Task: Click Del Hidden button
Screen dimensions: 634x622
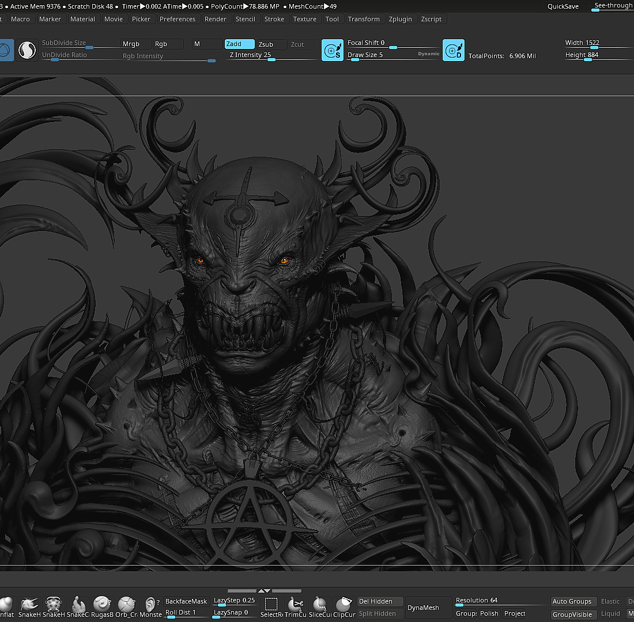Action: 380,601
